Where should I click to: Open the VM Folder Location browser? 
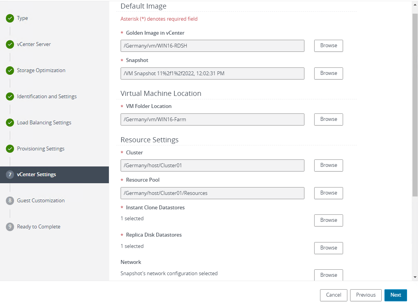328,119
